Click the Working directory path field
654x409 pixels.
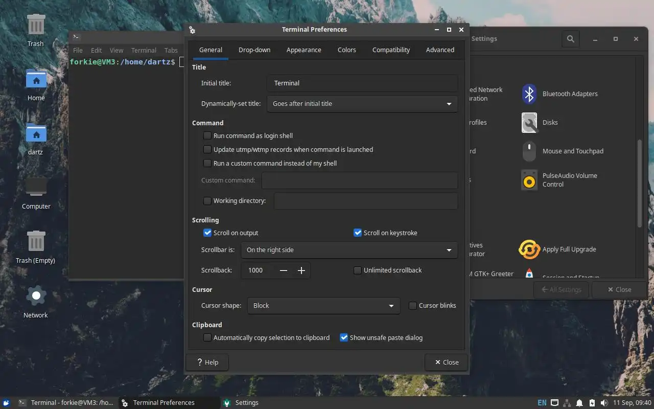[x=366, y=201]
